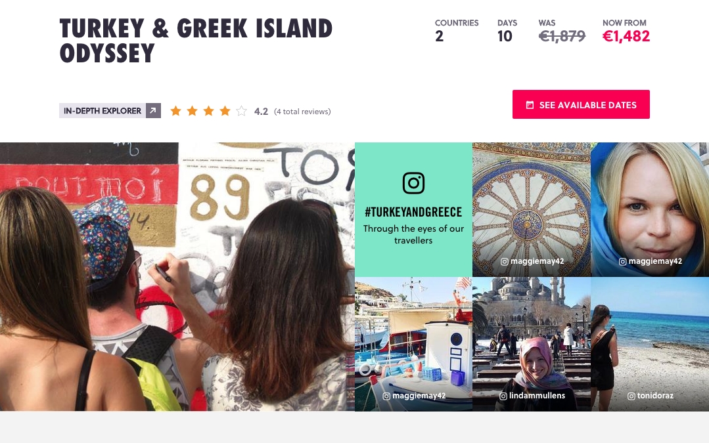Click the €1,482 now from price

click(x=626, y=36)
